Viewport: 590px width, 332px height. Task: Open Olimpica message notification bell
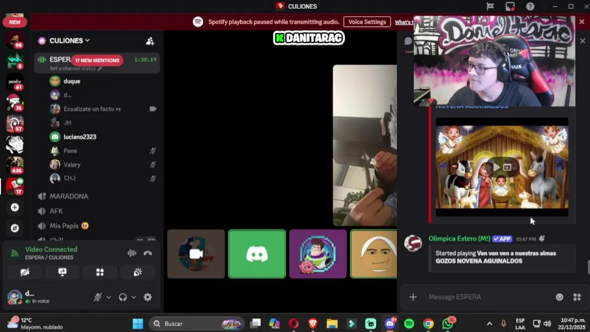coord(542,239)
